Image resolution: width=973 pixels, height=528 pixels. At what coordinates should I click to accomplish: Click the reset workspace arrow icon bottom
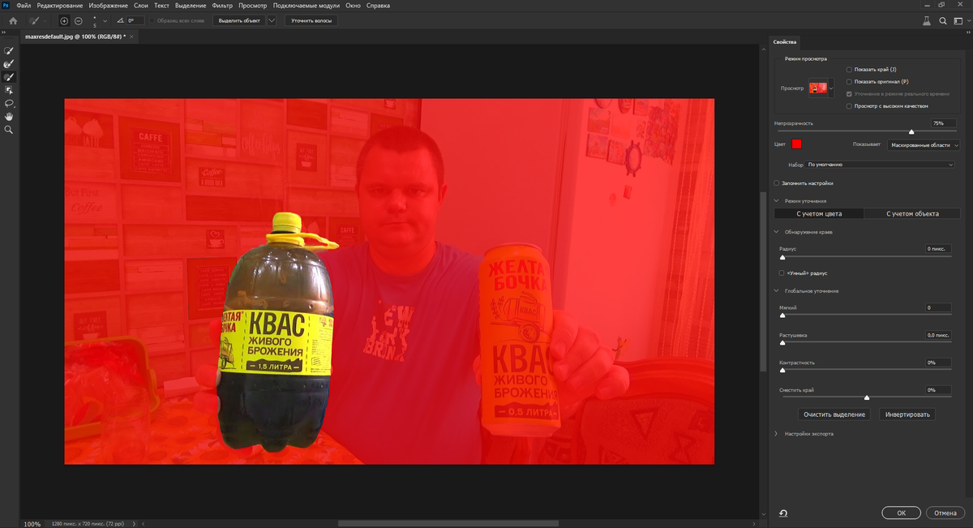coord(783,513)
